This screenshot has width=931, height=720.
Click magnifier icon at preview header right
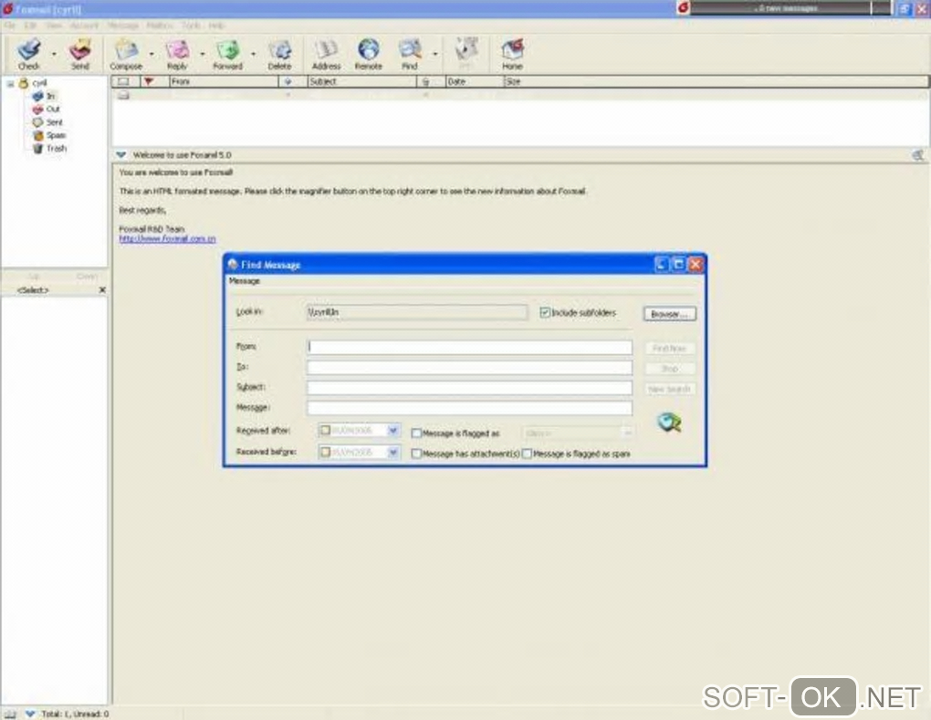[917, 155]
